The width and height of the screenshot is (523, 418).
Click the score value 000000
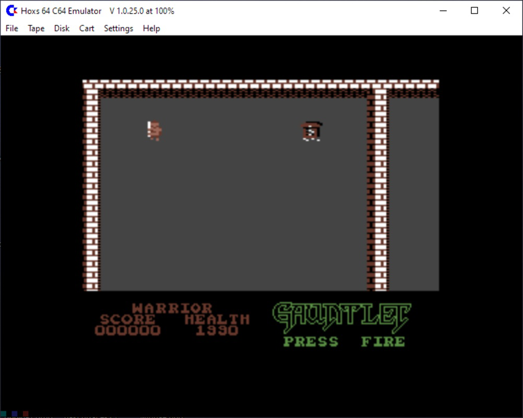click(x=128, y=331)
